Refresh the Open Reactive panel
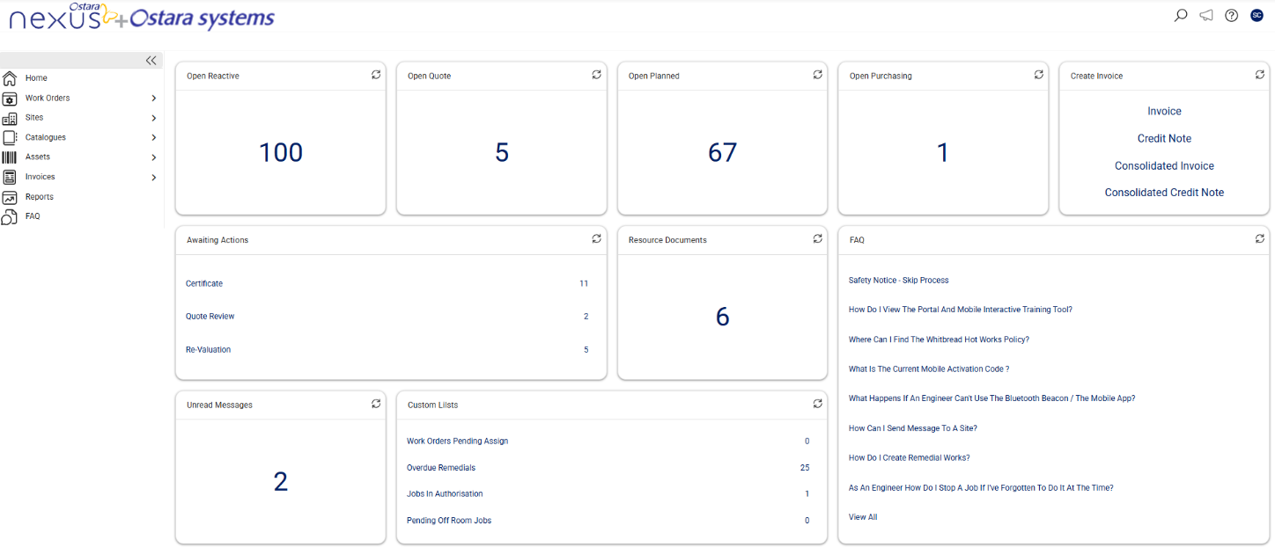 coord(376,75)
